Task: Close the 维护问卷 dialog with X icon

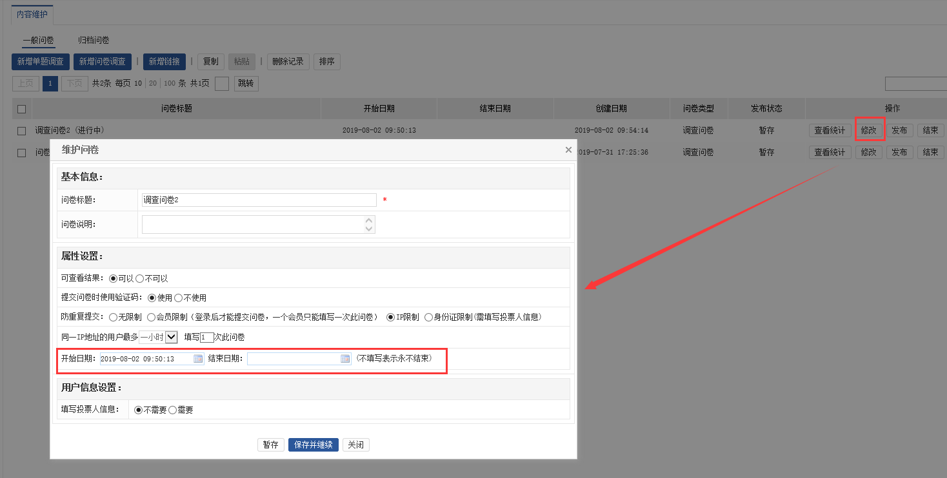Action: [x=568, y=149]
